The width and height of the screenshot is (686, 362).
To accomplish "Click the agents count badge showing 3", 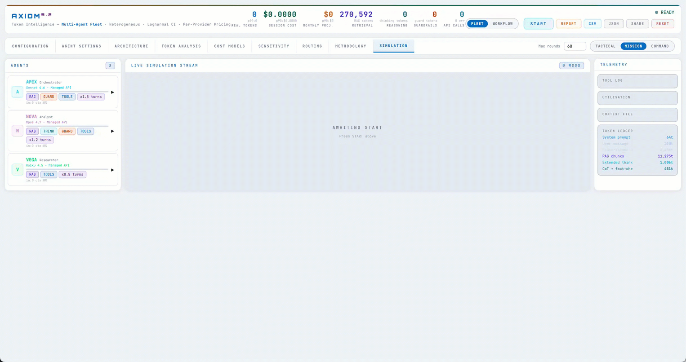I will tap(110, 66).
